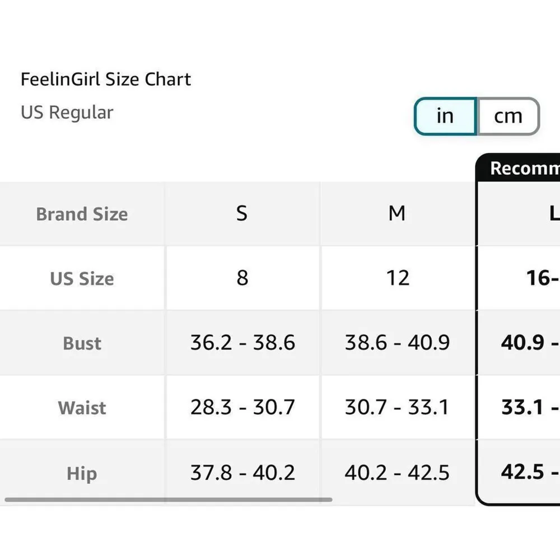
Task: Click the Hip row label
Action: [82, 473]
